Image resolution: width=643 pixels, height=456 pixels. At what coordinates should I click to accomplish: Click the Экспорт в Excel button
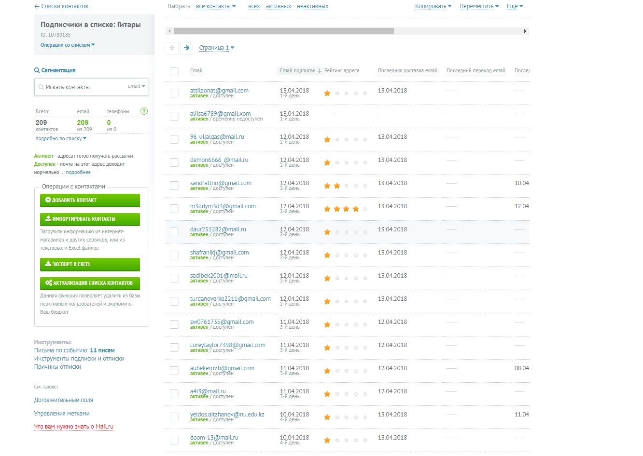[90, 264]
